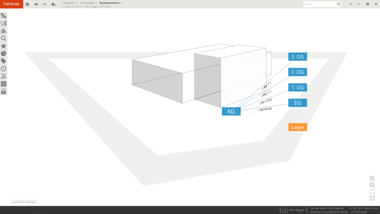Click the padlock icon in the sidebar

tap(4, 91)
